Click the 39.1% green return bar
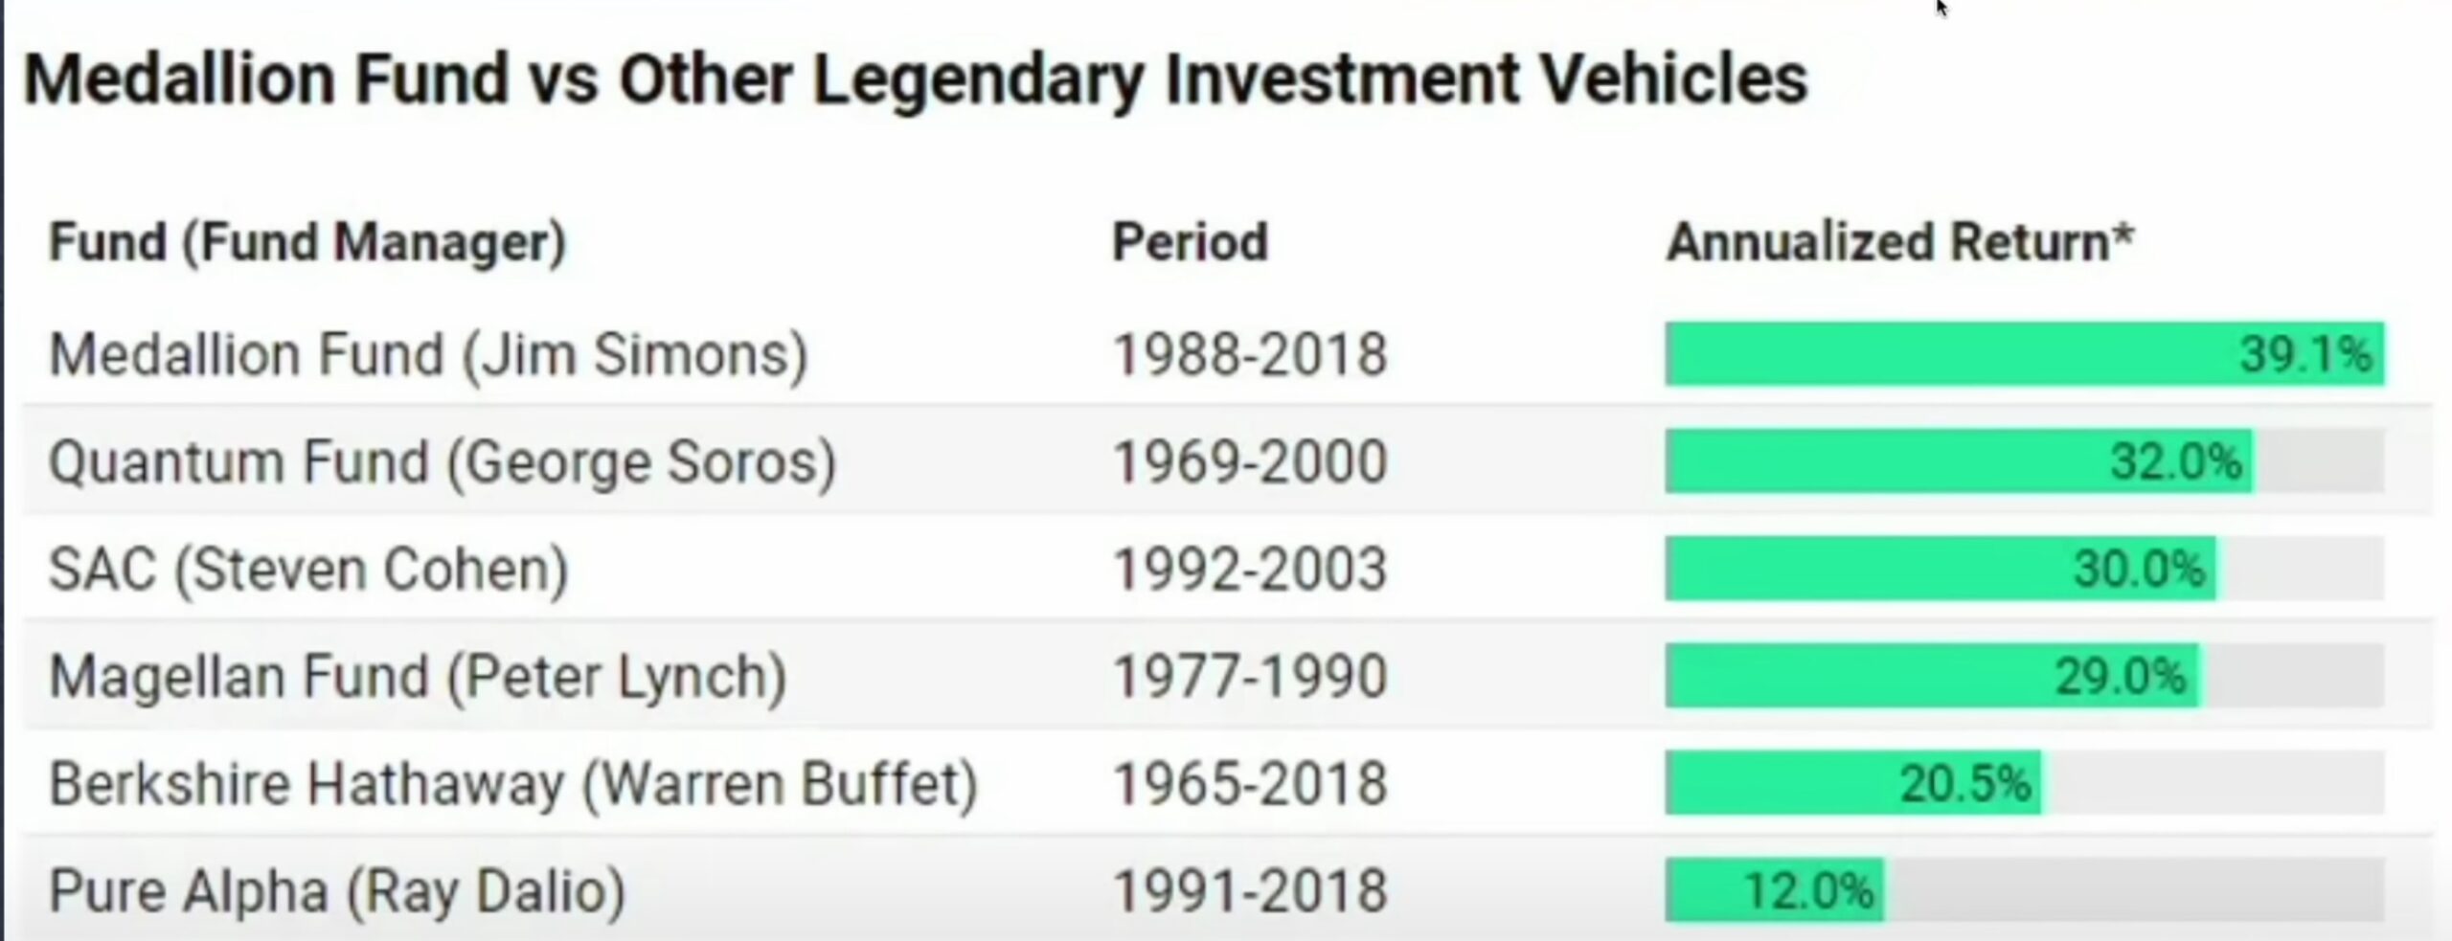This screenshot has height=941, width=2452. click(2023, 354)
